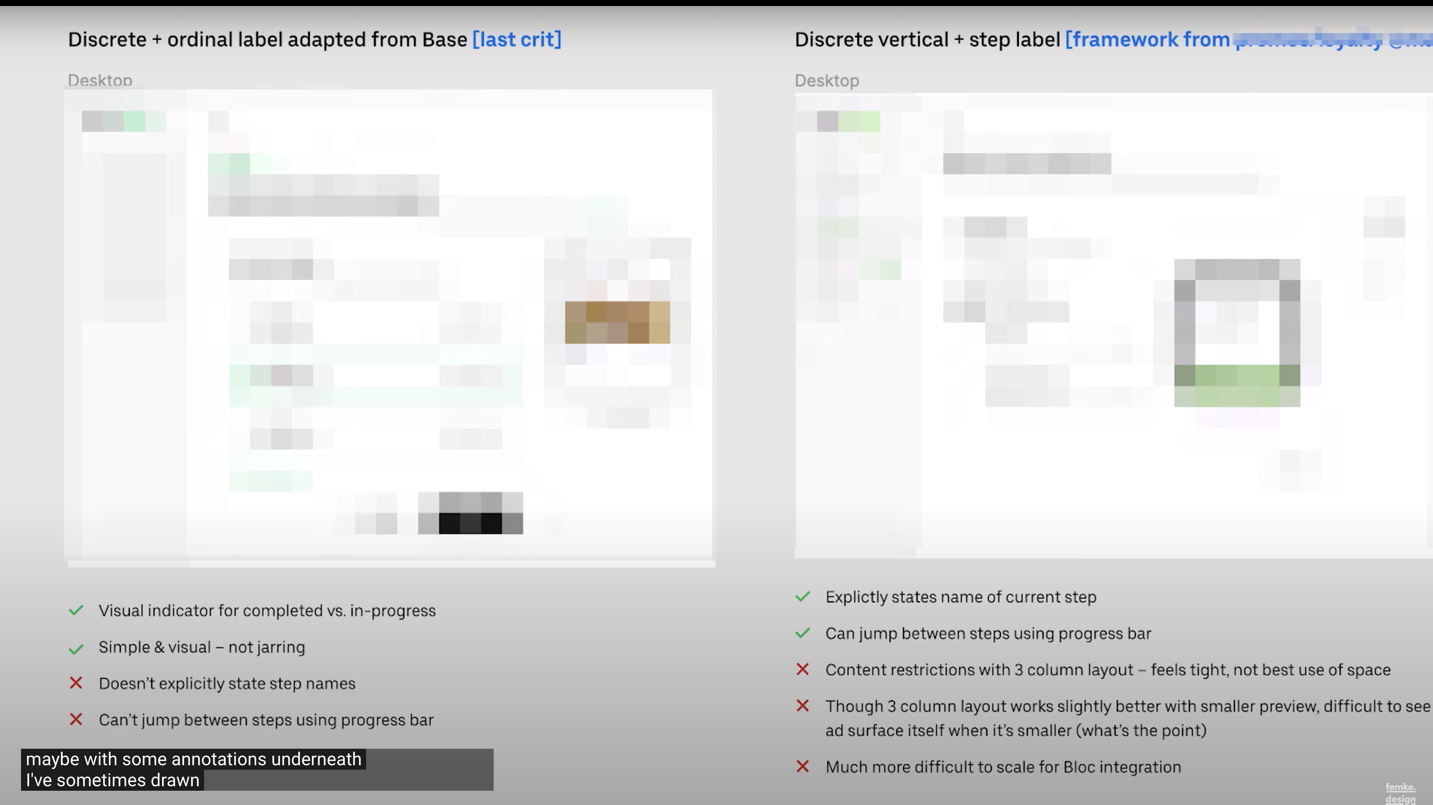Click red X beside 'Content restrictions with 3 column'
1433x805 pixels.
(802, 669)
